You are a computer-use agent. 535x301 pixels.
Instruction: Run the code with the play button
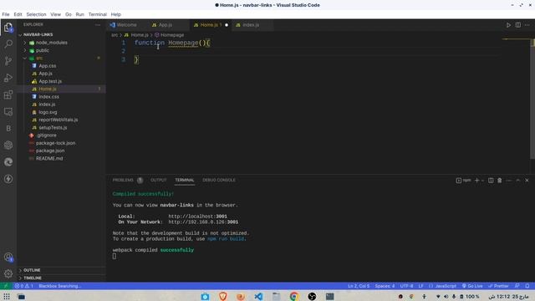click(x=508, y=25)
